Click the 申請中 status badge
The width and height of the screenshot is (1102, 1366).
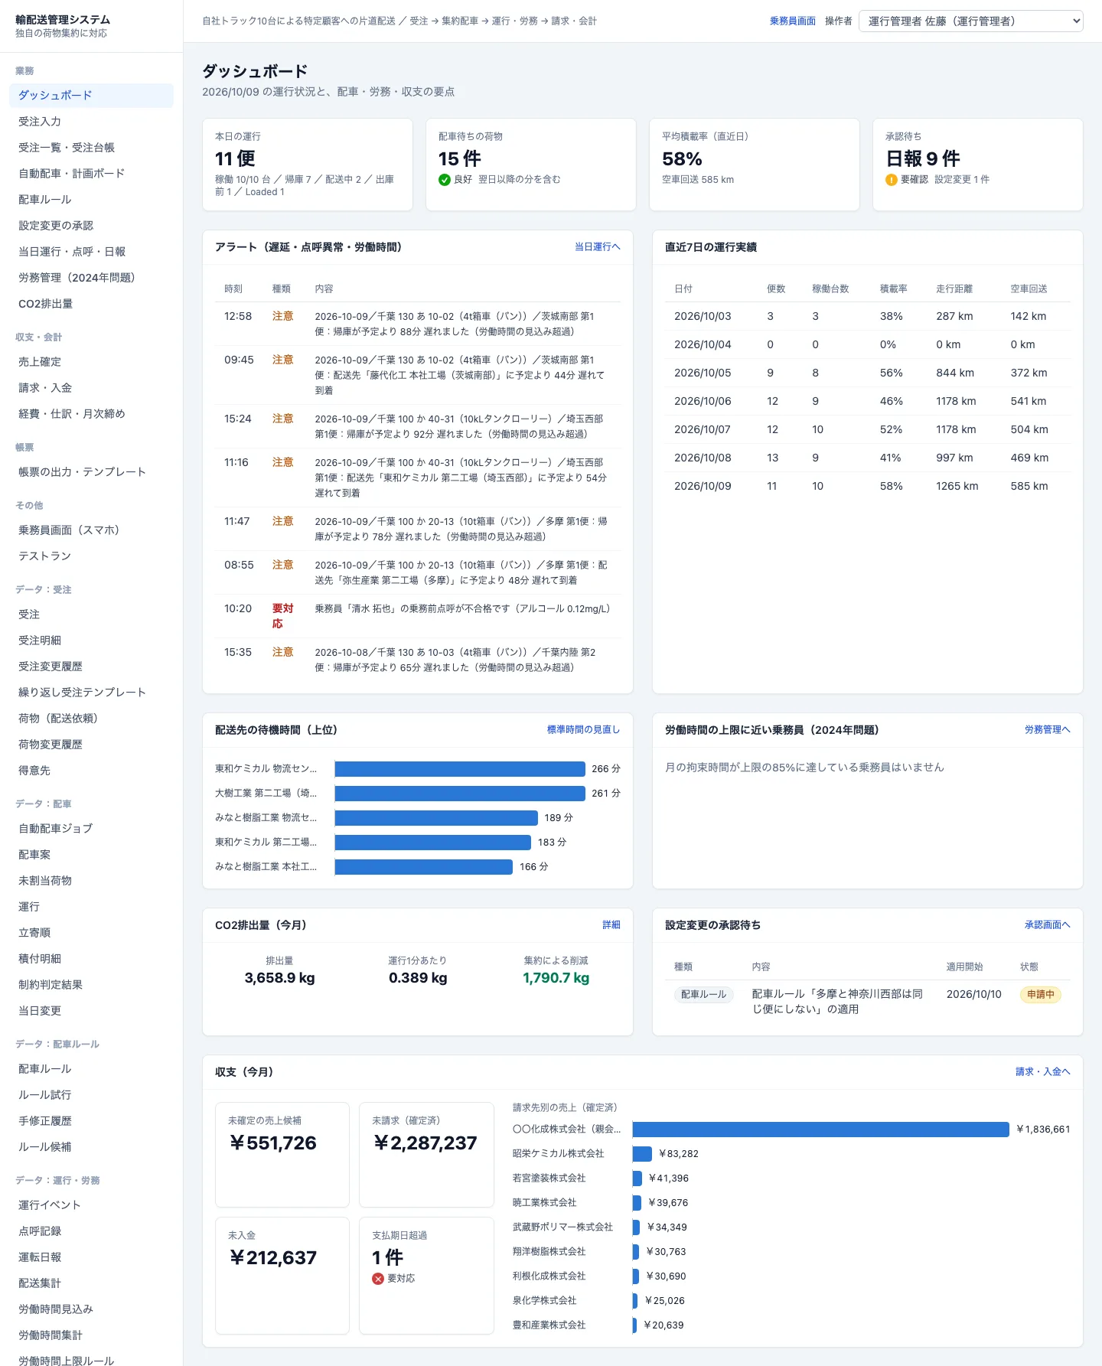(1041, 995)
